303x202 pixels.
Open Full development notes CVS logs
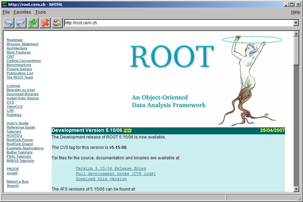tap(116, 174)
